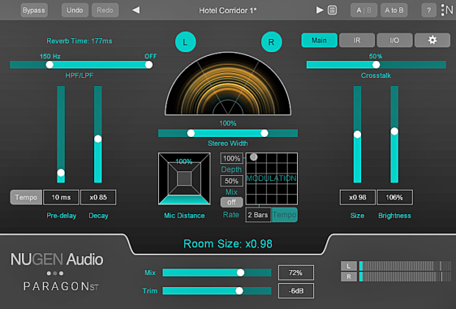Toggle the plugin Bypass button
456x309 pixels.
34,10
